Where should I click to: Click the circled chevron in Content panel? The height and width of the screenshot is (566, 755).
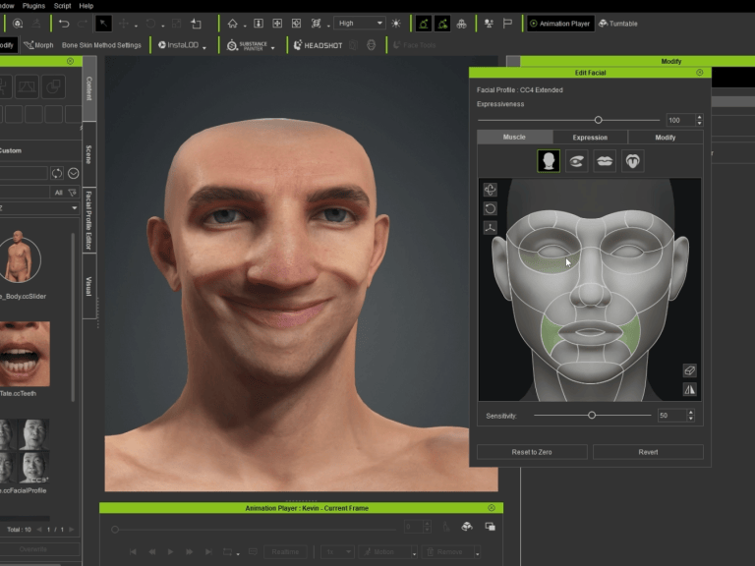[73, 173]
